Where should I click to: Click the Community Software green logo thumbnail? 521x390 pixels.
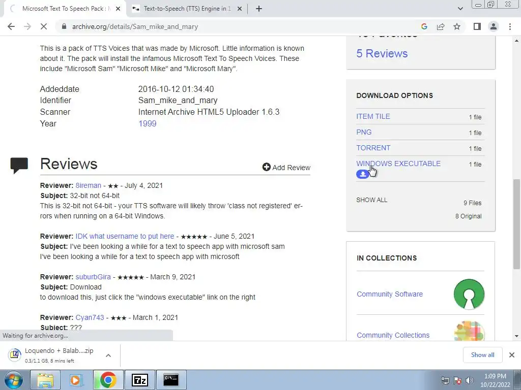pyautogui.click(x=469, y=294)
